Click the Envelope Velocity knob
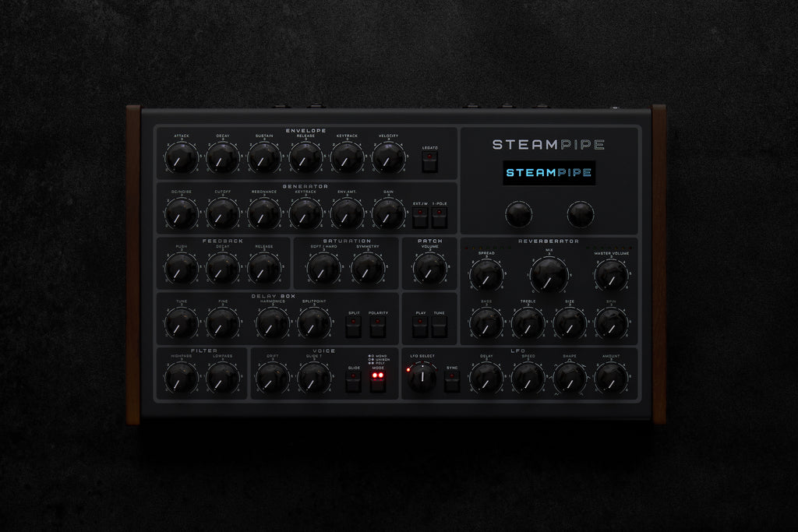Image resolution: width=798 pixels, height=532 pixels. (x=388, y=157)
